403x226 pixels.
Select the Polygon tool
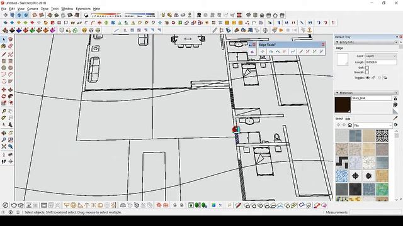[x=10, y=68]
